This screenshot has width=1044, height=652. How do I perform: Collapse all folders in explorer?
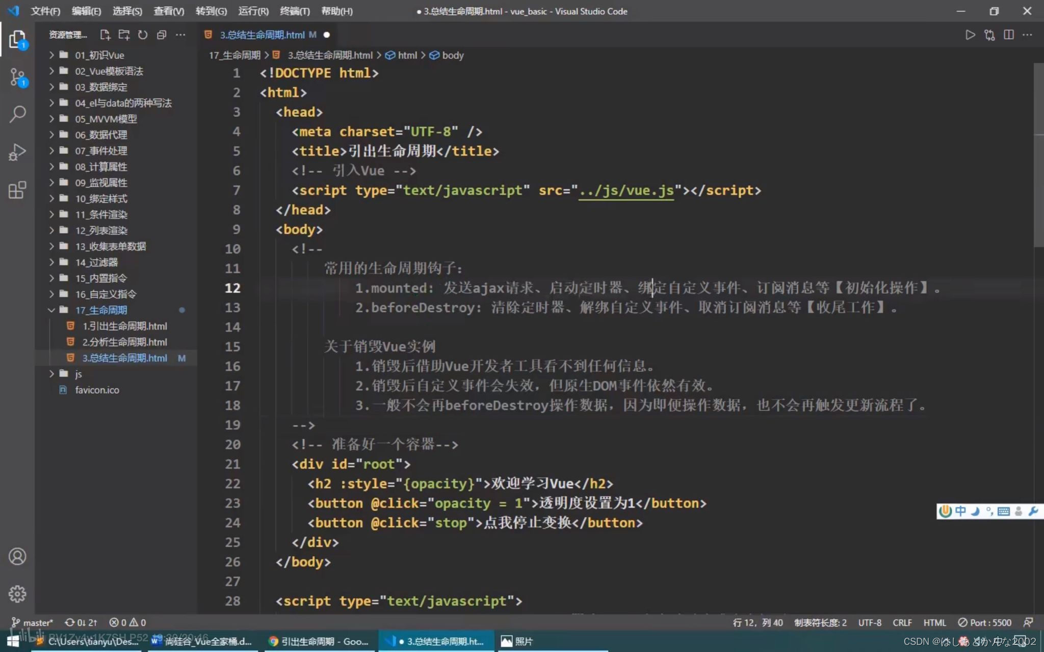click(162, 35)
